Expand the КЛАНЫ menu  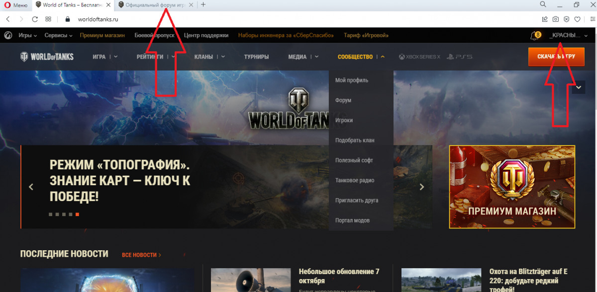click(209, 57)
